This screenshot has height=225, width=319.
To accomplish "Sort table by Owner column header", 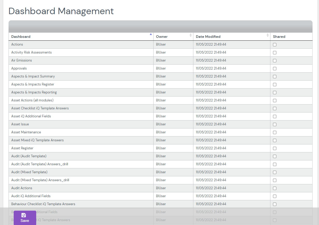I will (162, 37).
